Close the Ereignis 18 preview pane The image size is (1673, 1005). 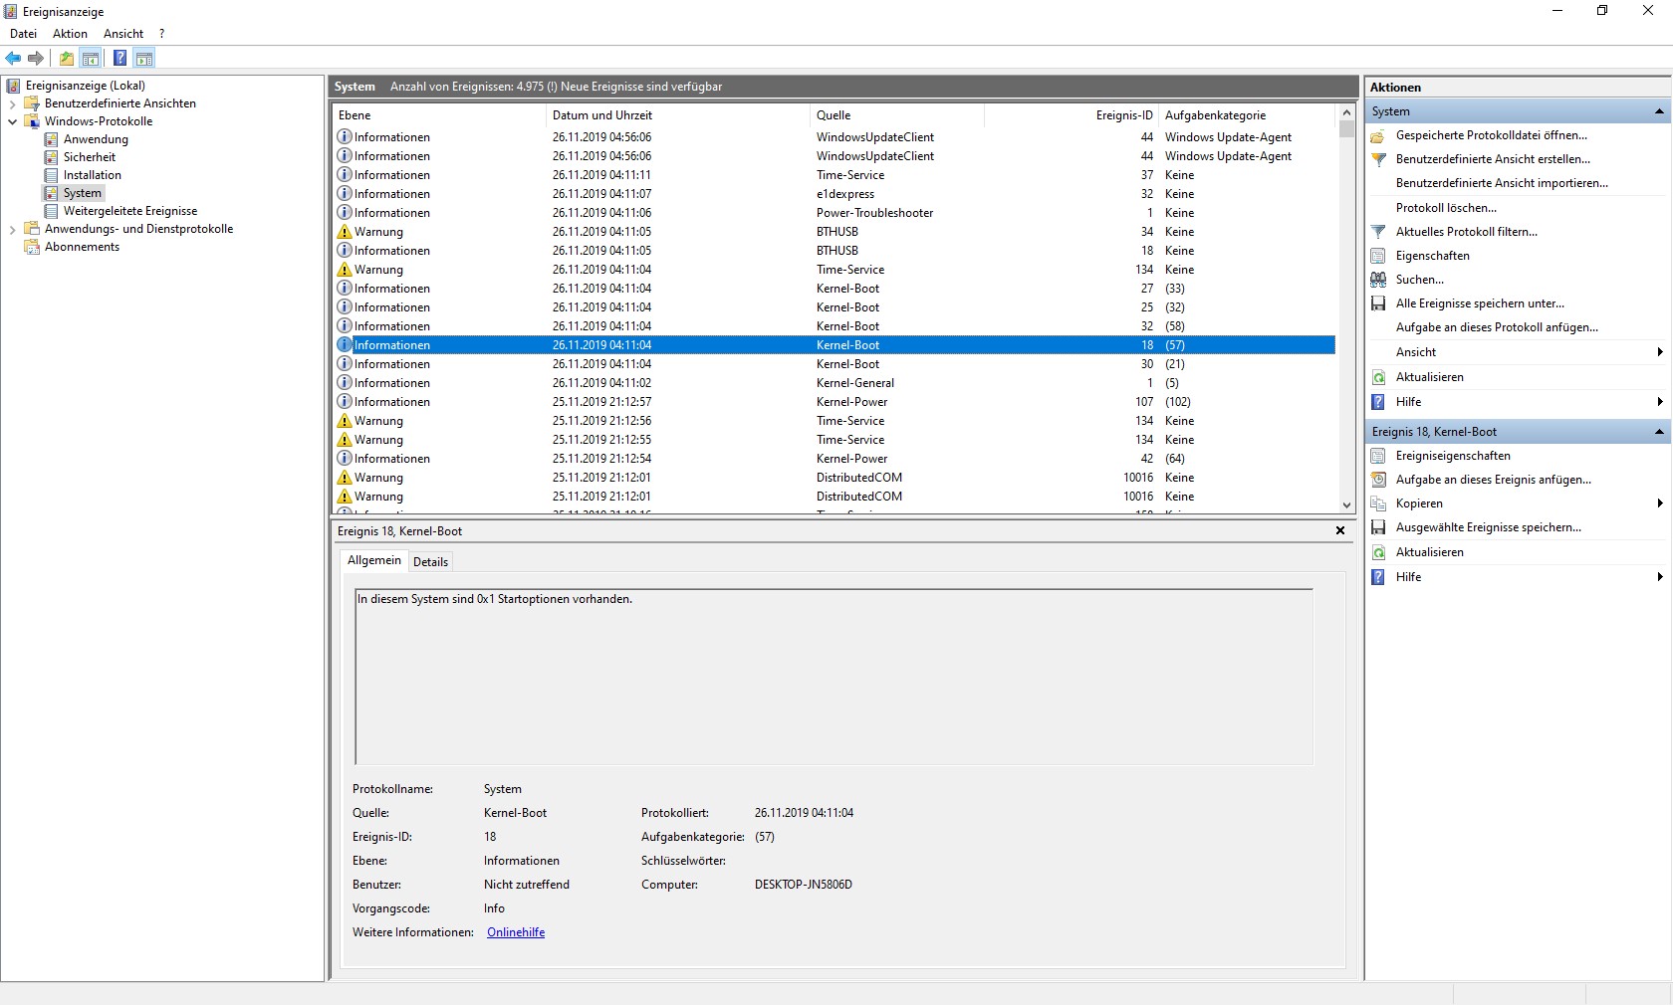1340,531
